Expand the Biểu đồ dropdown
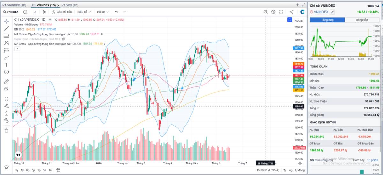Image resolution: width=383 pixels, height=175 pixels. (x=84, y=12)
